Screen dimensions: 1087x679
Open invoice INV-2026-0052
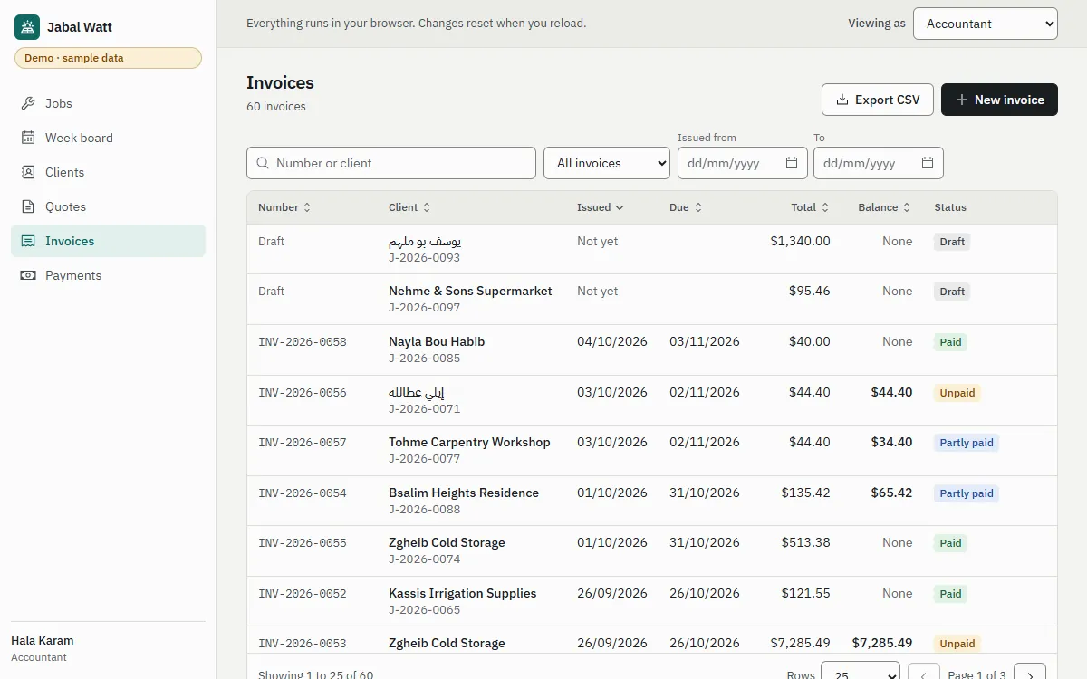(x=303, y=594)
